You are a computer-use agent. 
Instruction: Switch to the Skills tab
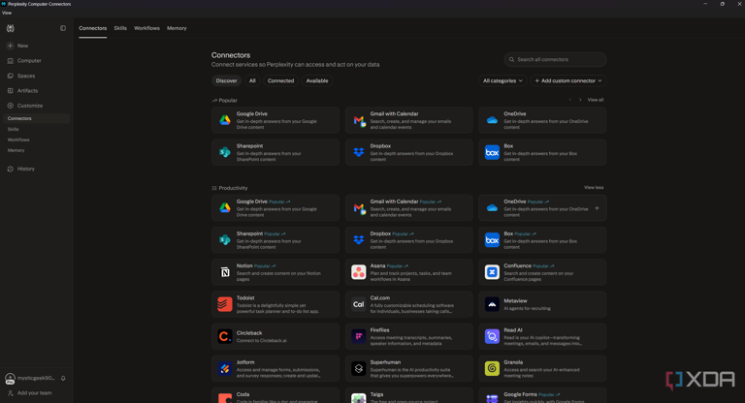pos(120,28)
